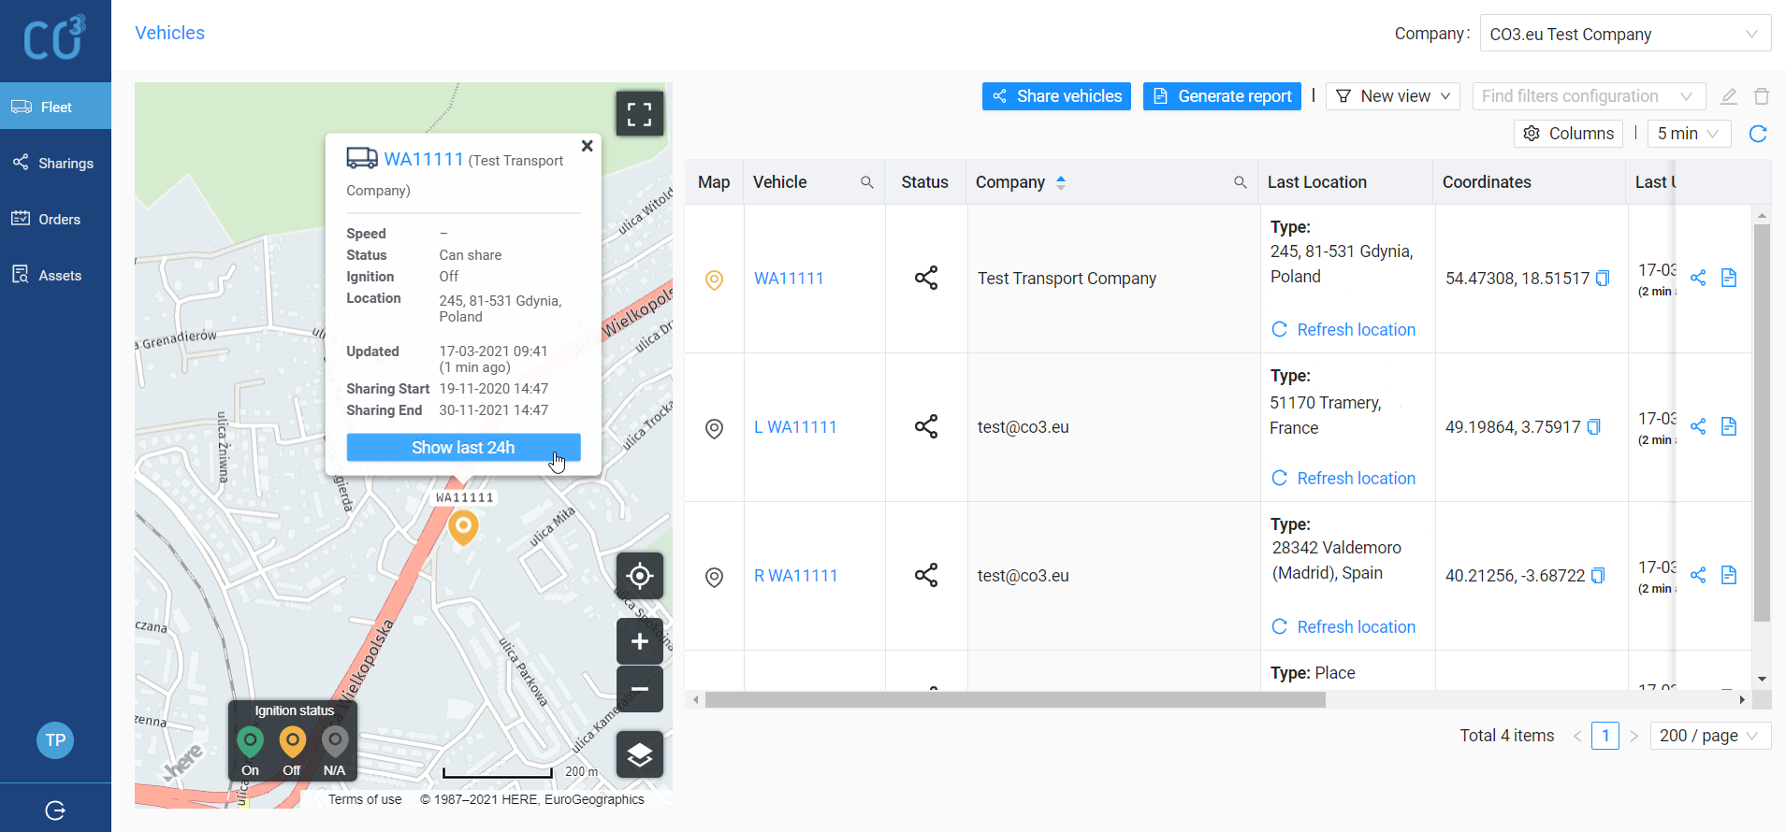Viewport: 1786px width, 832px height.
Task: Open the Company selector dropdown
Action: click(x=1625, y=34)
